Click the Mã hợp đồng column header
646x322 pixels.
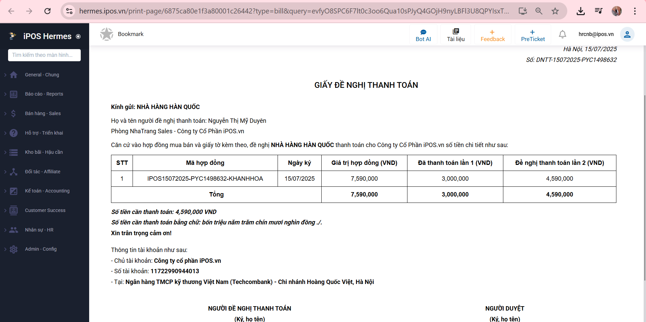205,163
